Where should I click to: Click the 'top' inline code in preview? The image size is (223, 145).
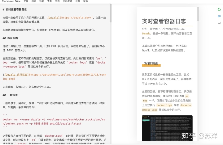click(145, 101)
